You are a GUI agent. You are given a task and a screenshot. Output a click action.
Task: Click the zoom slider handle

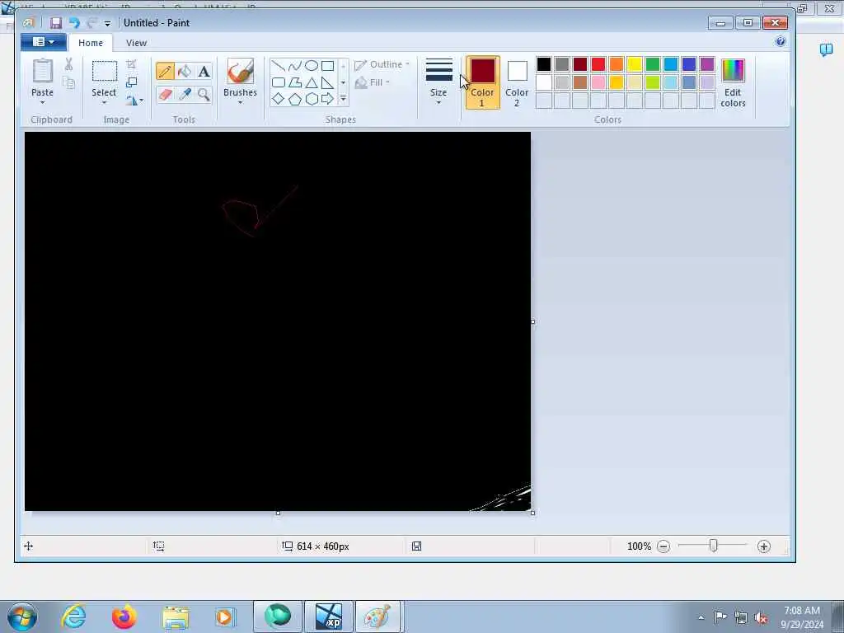pos(713,546)
